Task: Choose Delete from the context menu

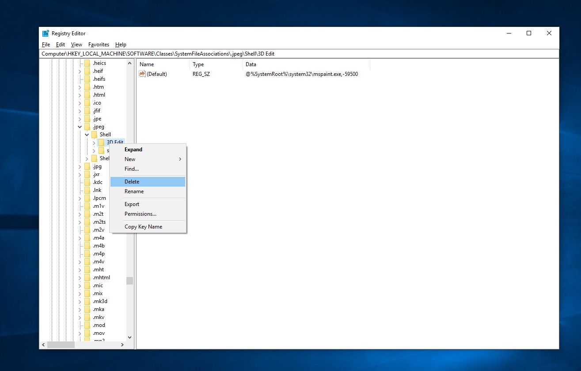Action: pos(148,182)
